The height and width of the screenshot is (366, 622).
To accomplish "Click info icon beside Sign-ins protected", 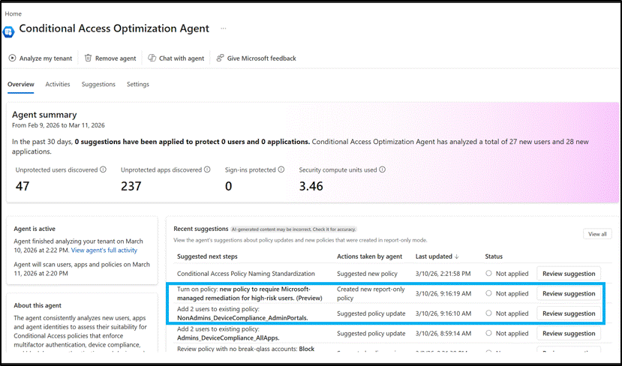I will 282,169.
